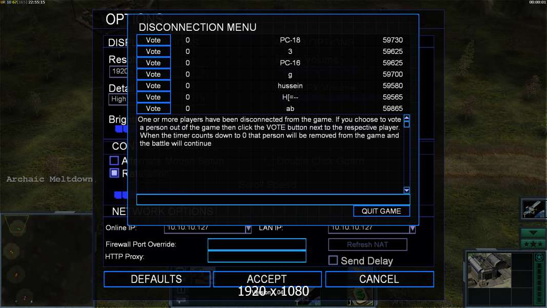
Task: Click the QUIT GAME button
Action: click(x=381, y=211)
